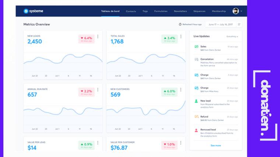Click the 6.4% decrease badge on New Leads
280x157 pixels.
click(87, 39)
